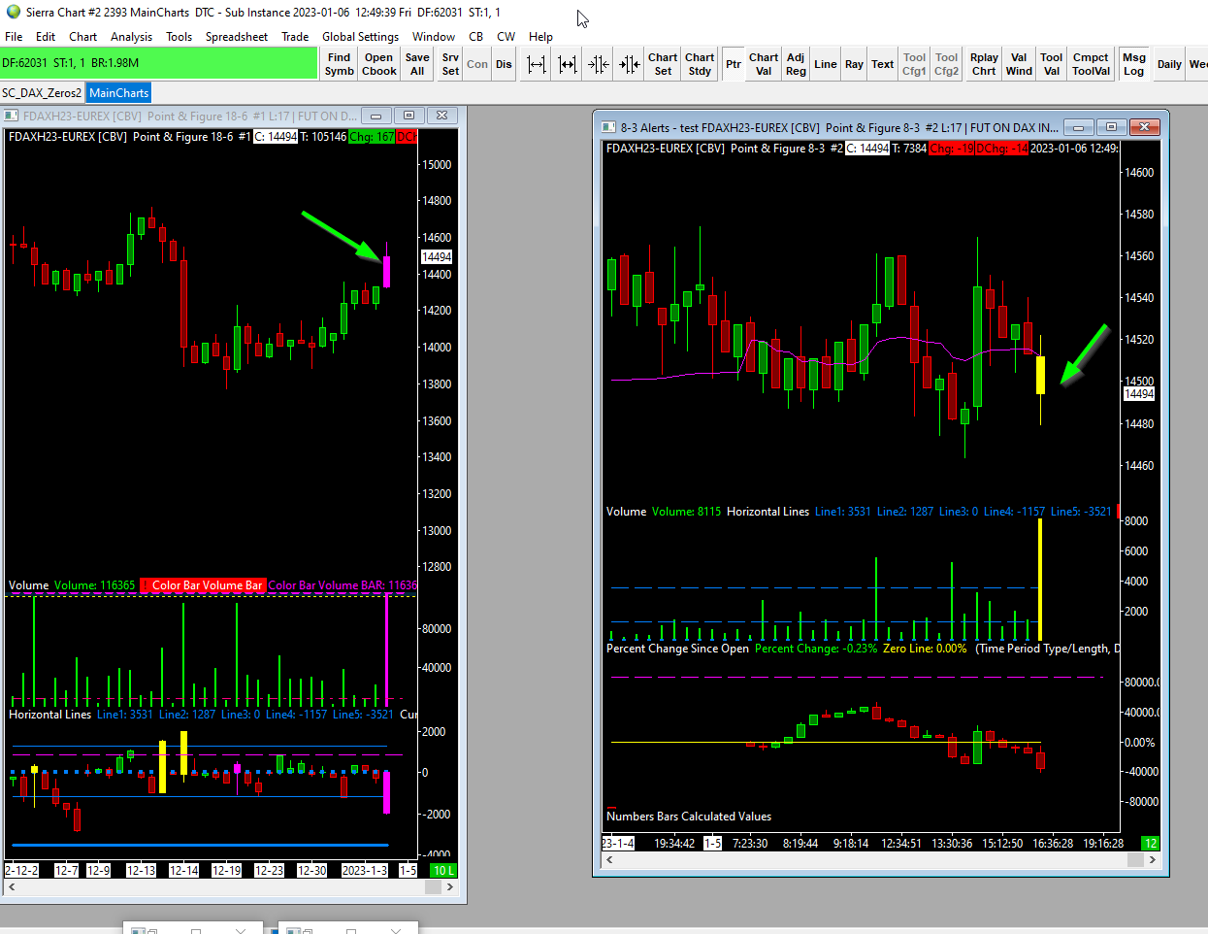This screenshot has height=934, width=1208.
Task: Open the Edit menu
Action: coord(46,37)
